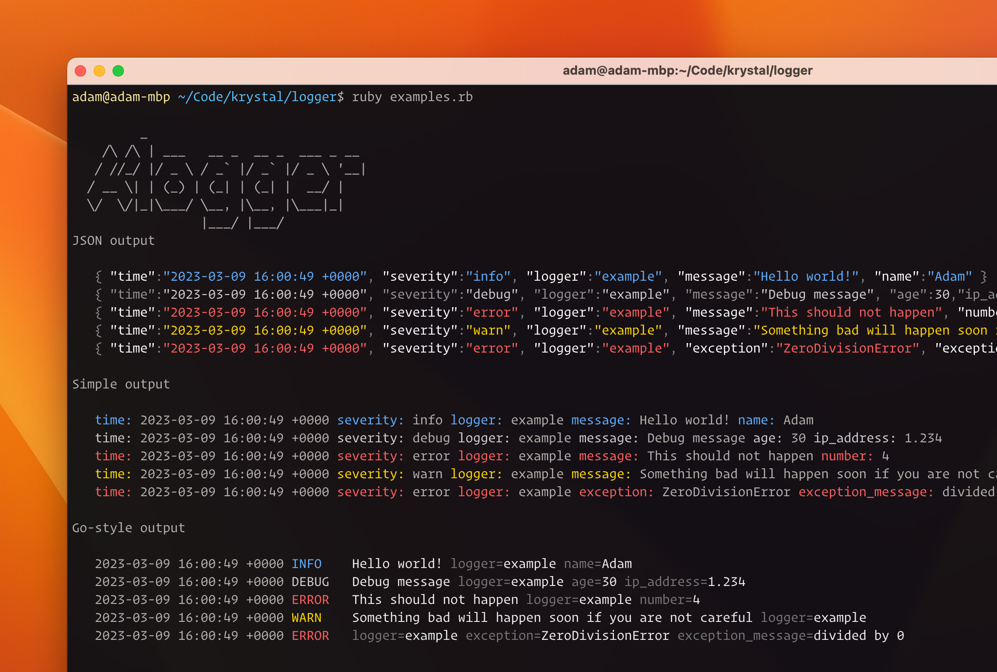The width and height of the screenshot is (997, 672).
Task: Click the 'Simple output' heading
Action: 121,384
